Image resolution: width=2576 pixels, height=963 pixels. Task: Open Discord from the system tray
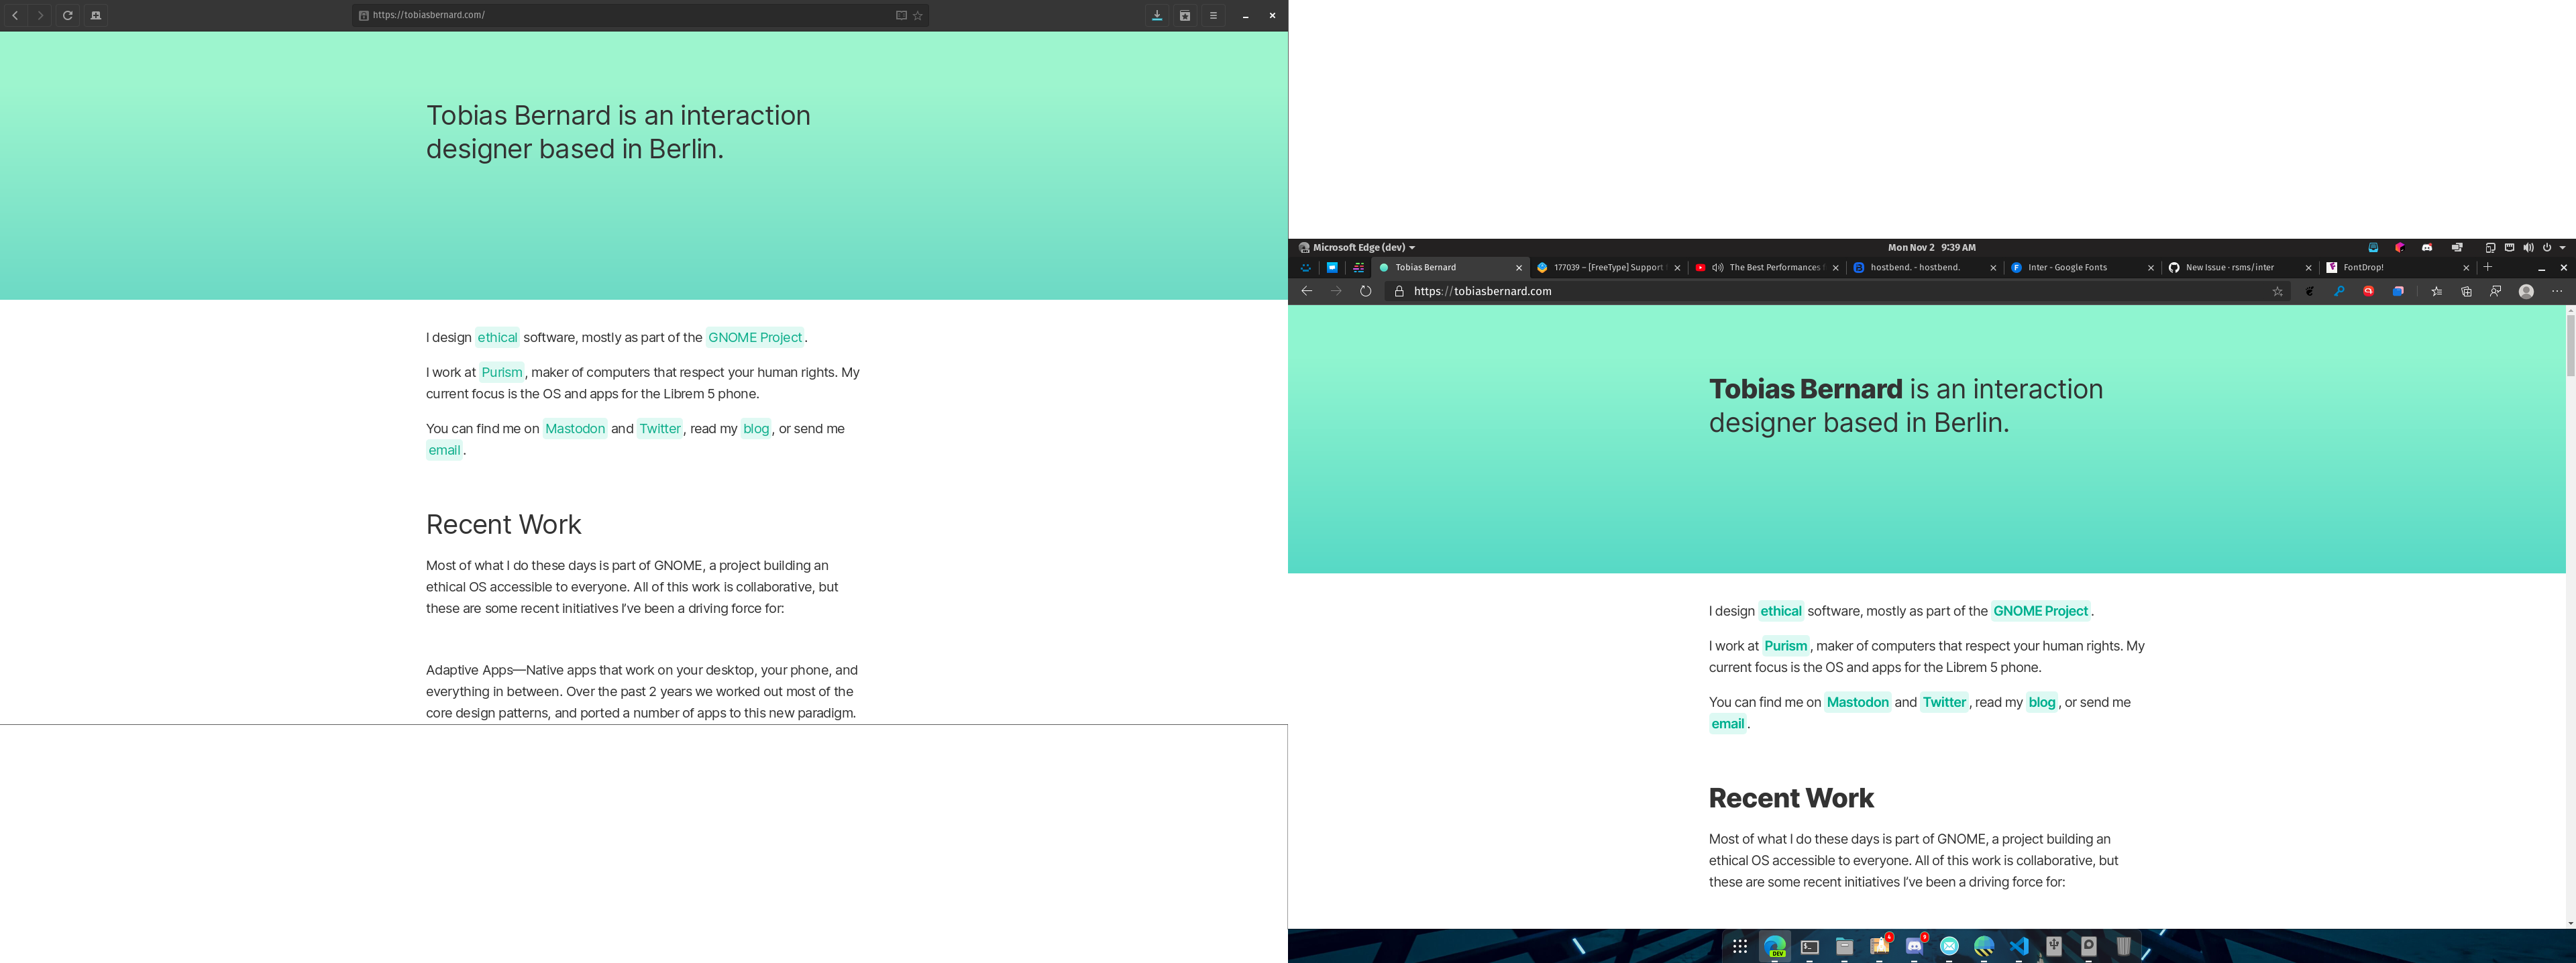pos(2427,247)
